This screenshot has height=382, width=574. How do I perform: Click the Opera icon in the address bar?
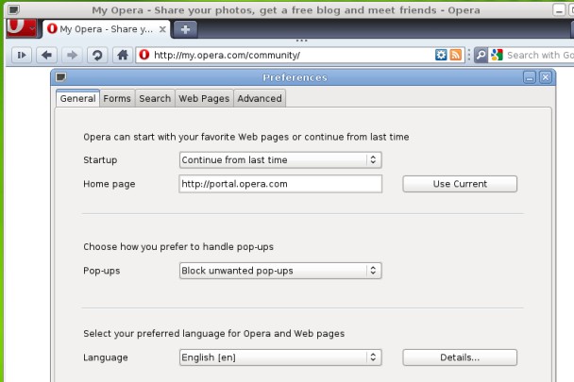point(144,55)
